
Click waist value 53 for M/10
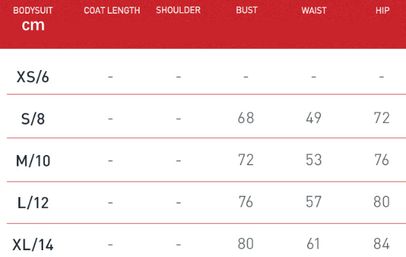pos(313,160)
